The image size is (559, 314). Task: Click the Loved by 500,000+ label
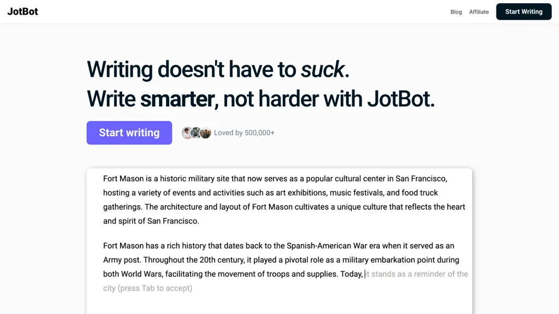coord(243,132)
